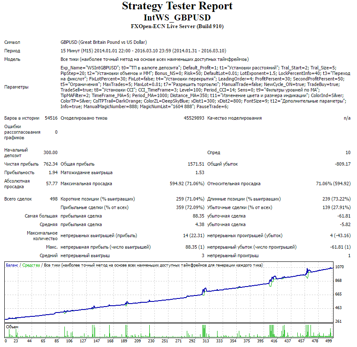The height and width of the screenshot is (347, 357).
Task: Select the -809.17 gross loss value
Action: coord(342,164)
